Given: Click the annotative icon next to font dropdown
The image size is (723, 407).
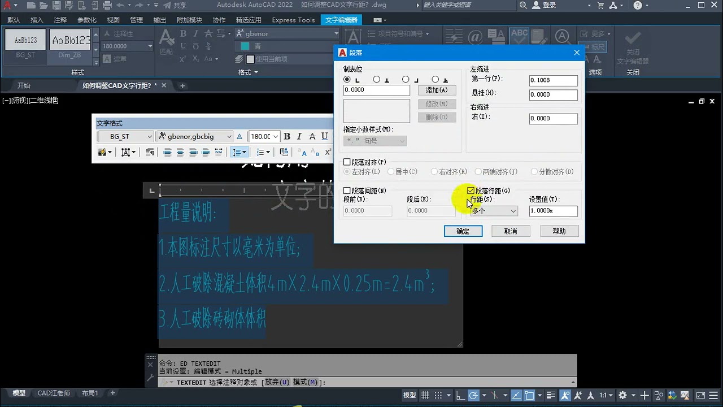Looking at the screenshot, I should (x=239, y=136).
